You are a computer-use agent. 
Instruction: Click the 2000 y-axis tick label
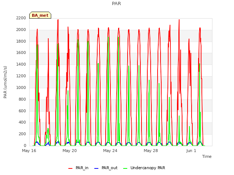point(21,30)
